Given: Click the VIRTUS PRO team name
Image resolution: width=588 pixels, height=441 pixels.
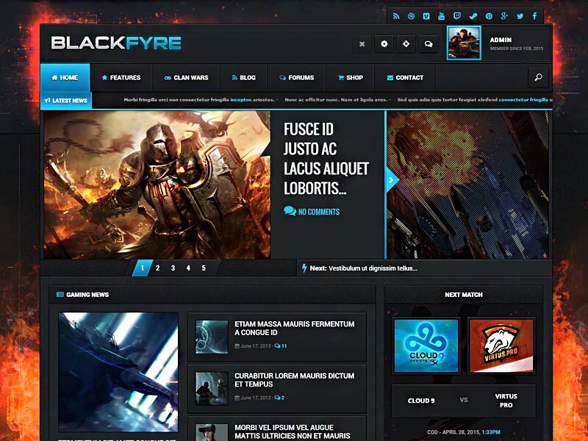Looking at the screenshot, I should (x=506, y=401).
